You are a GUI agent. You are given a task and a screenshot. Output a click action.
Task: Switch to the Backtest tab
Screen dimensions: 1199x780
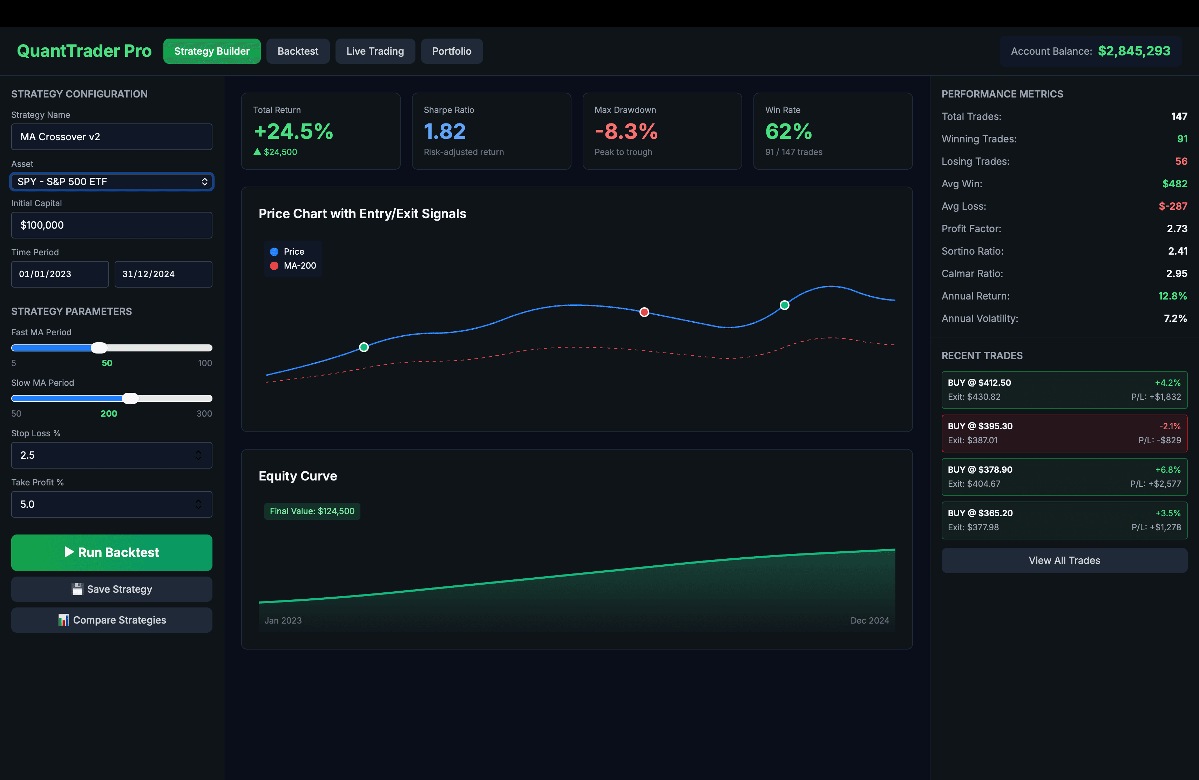(x=298, y=51)
